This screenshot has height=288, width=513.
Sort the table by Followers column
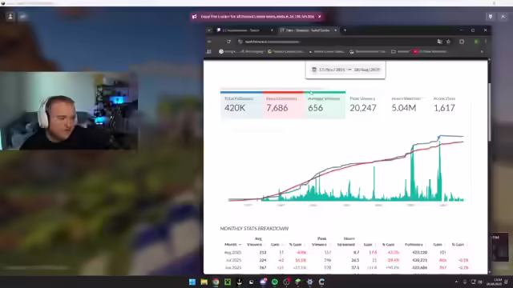(414, 244)
